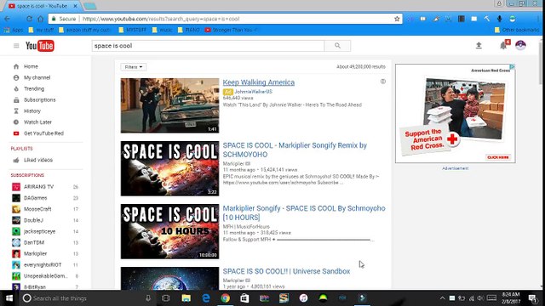Image resolution: width=545 pixels, height=306 pixels.
Task: Click the SPACE IS COOL 3:22 thumbnail
Action: [170, 168]
